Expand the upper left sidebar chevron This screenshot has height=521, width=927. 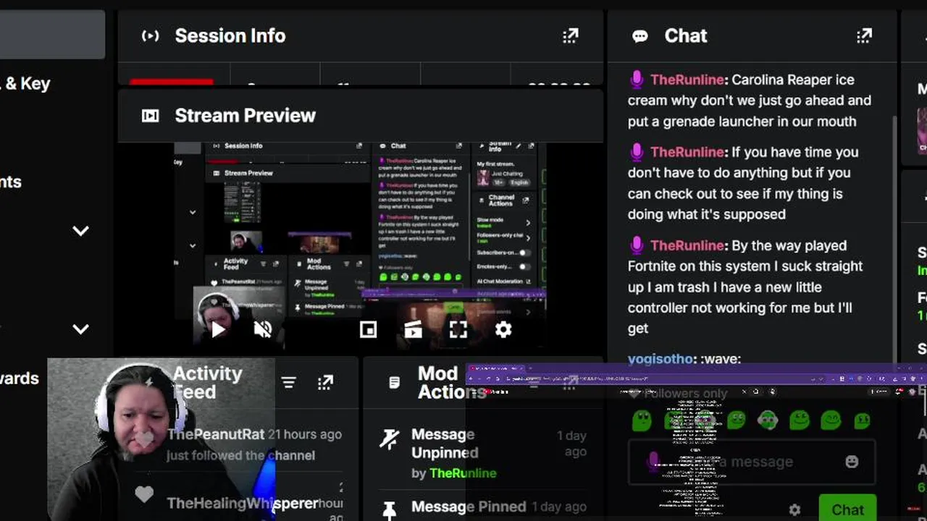tap(80, 231)
